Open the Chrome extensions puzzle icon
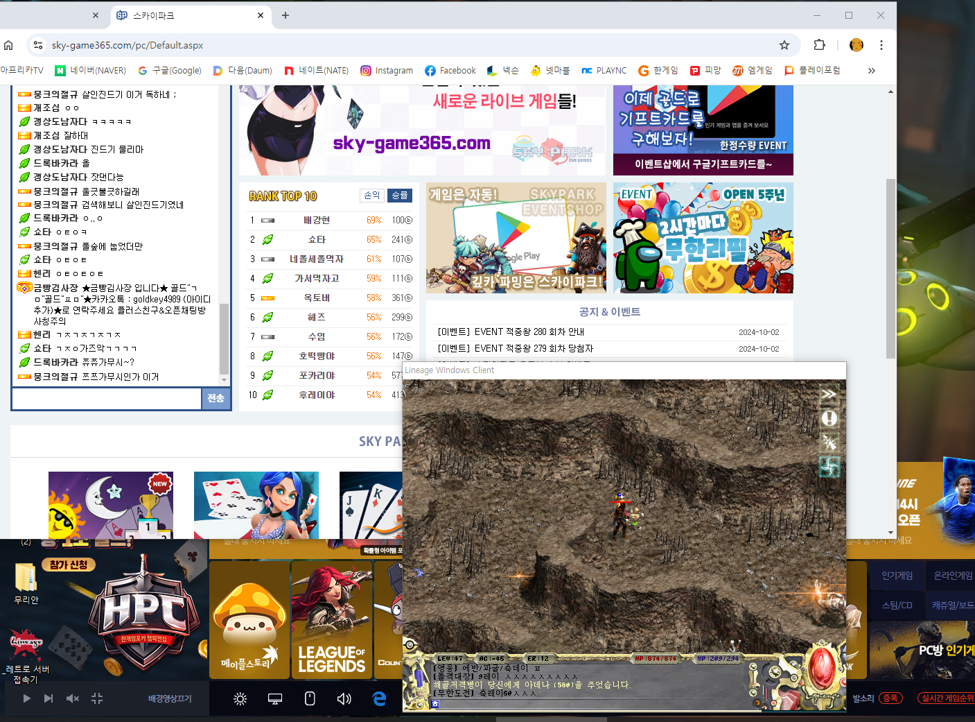Viewport: 975px width, 722px height. (819, 45)
